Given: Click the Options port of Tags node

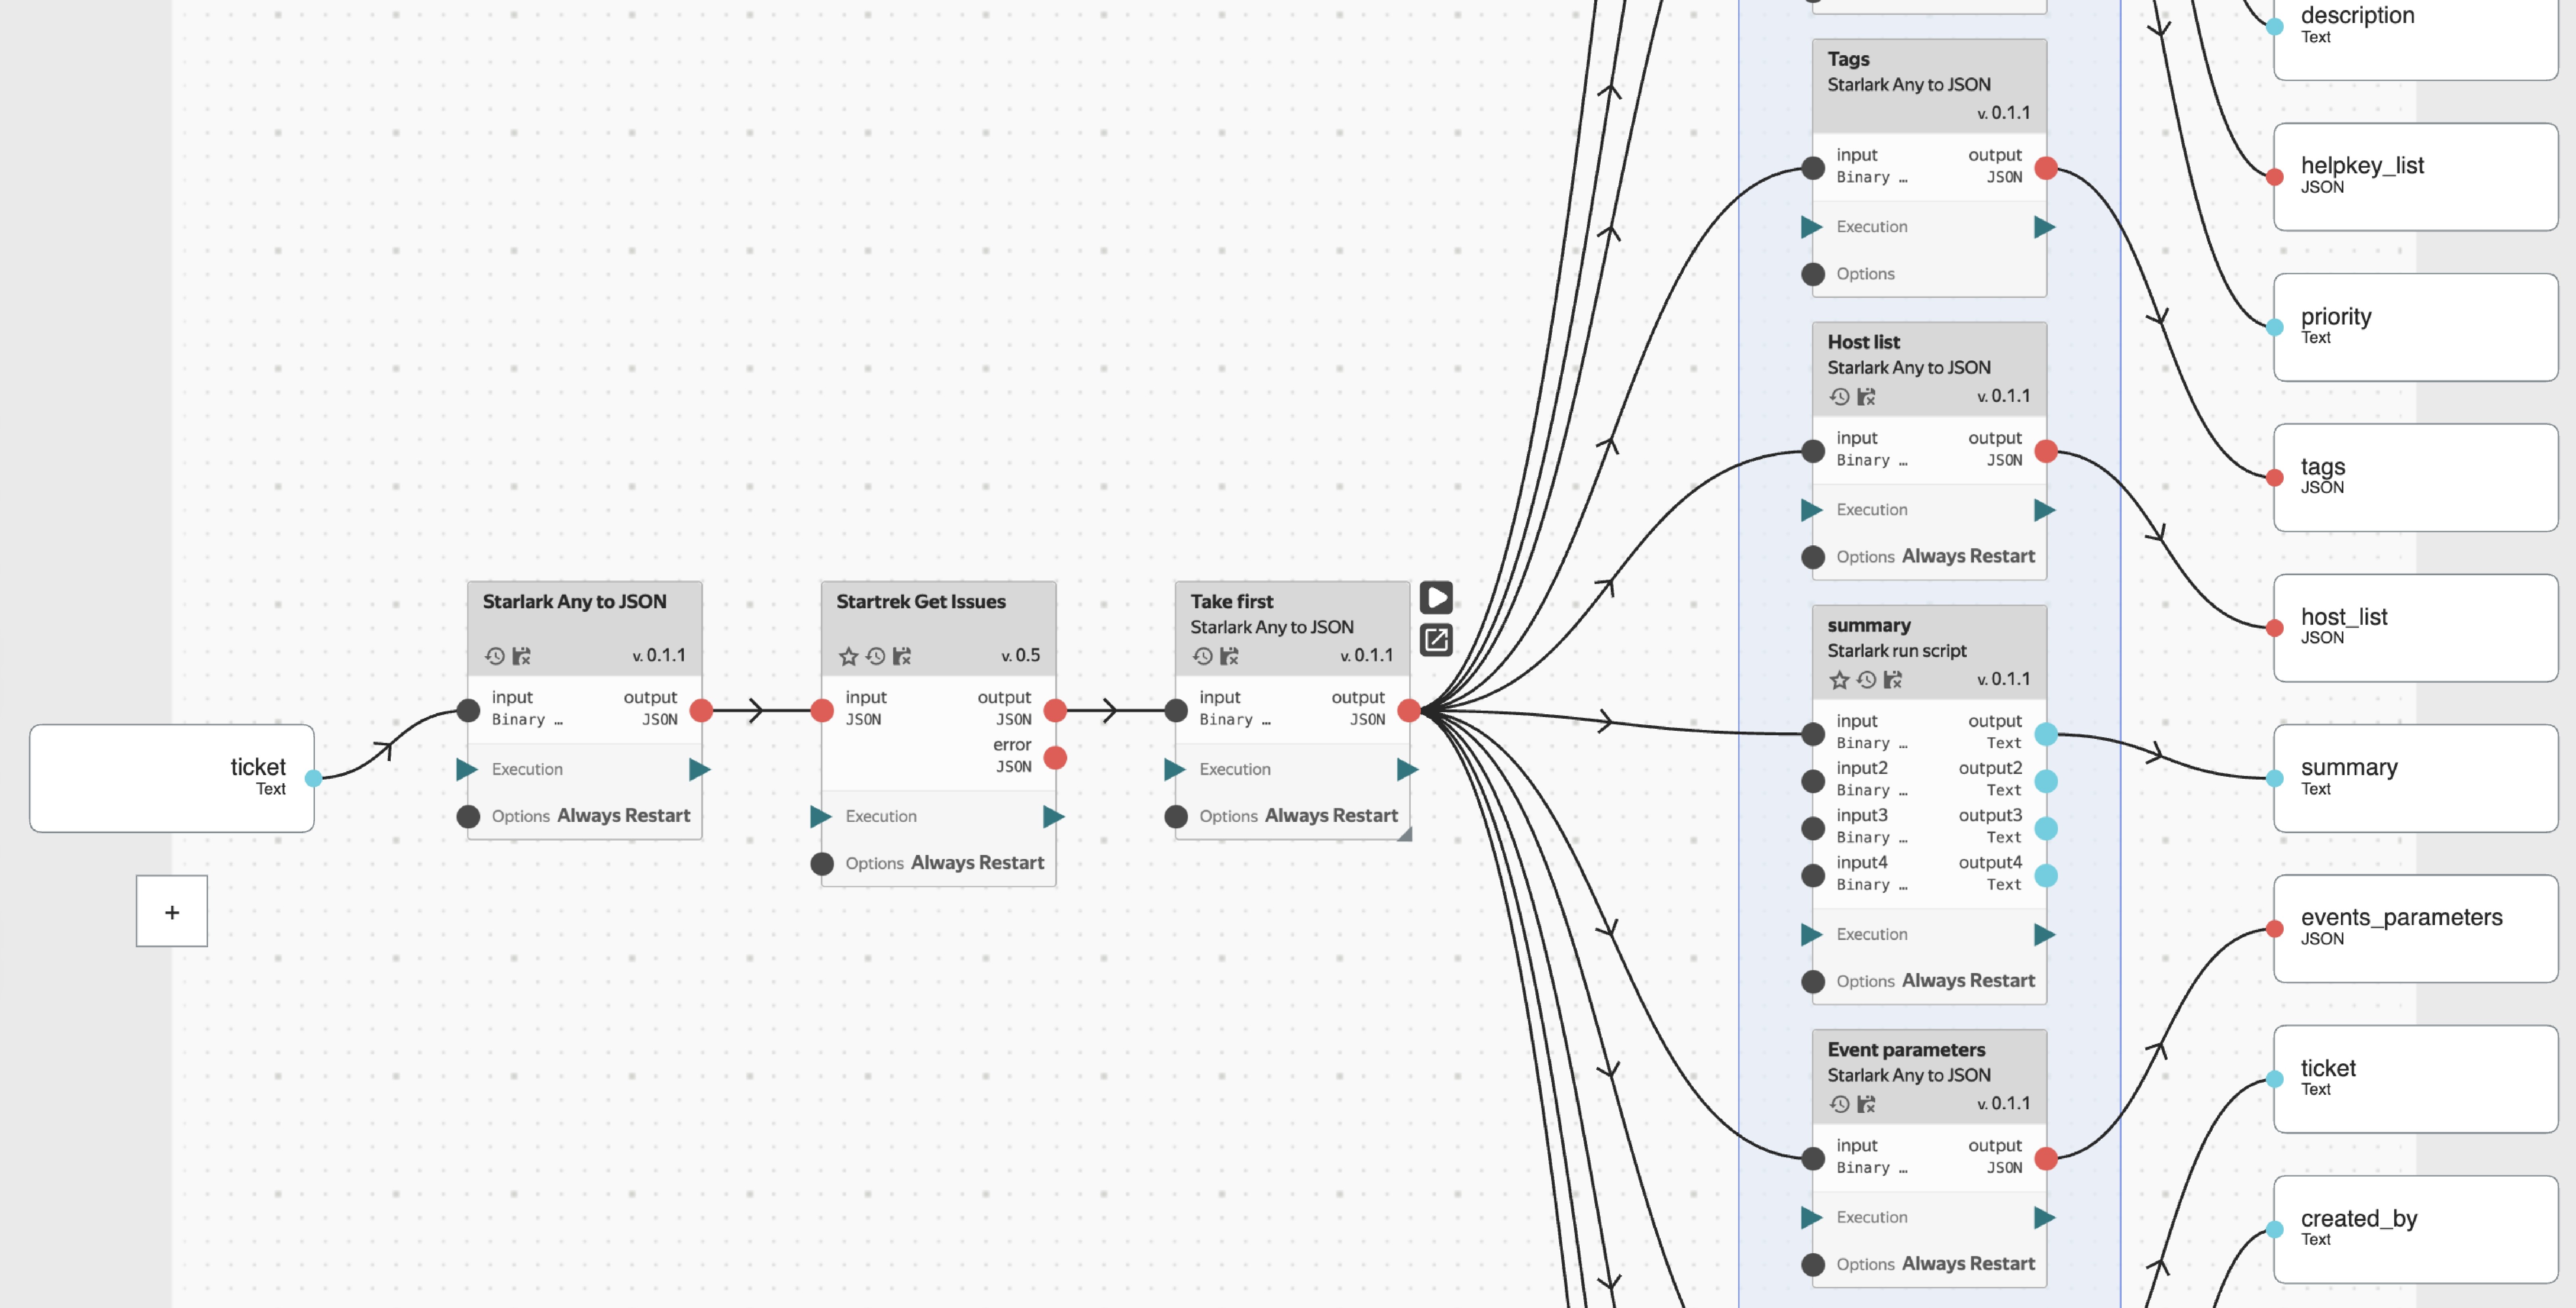Looking at the screenshot, I should 1813,274.
